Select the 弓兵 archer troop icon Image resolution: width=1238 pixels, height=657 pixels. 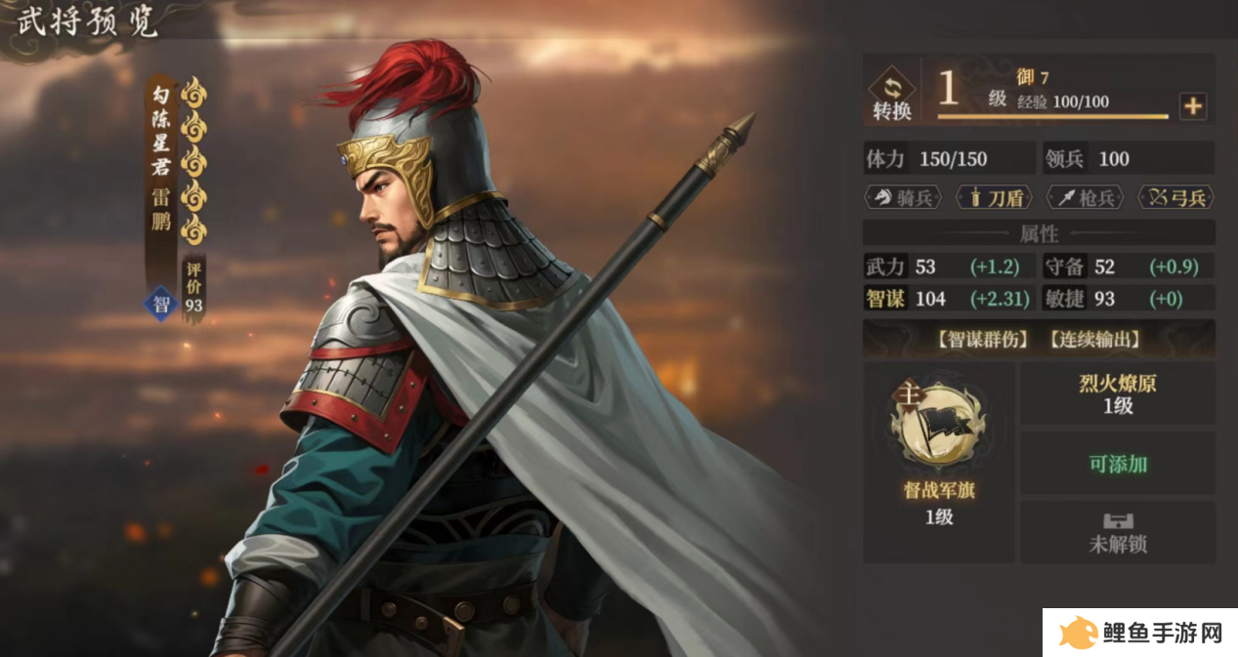click(1175, 198)
